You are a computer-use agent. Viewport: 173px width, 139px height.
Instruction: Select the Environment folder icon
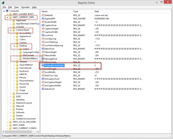14,93
